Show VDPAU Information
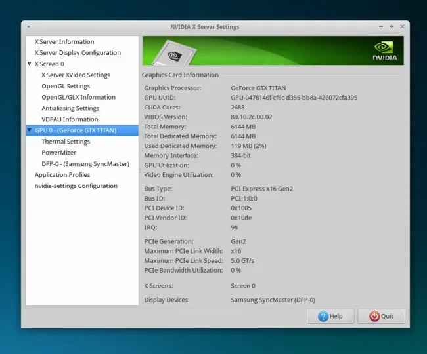 (x=70, y=120)
